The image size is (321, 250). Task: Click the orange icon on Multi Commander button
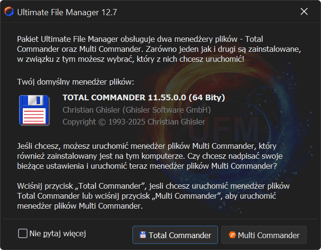pos(232,235)
